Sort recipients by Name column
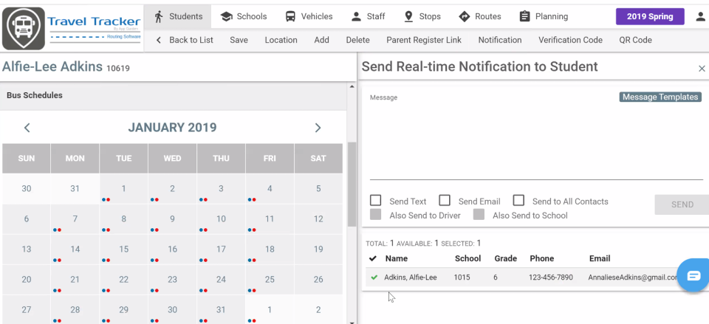 pos(396,258)
